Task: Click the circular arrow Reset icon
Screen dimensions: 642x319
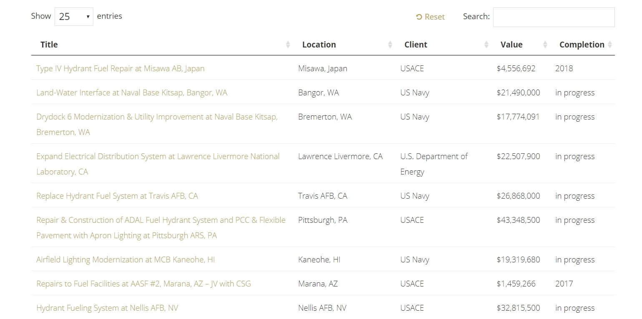Action: click(x=419, y=17)
